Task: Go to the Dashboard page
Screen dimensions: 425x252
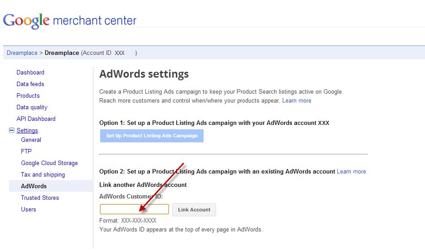Action: 30,72
